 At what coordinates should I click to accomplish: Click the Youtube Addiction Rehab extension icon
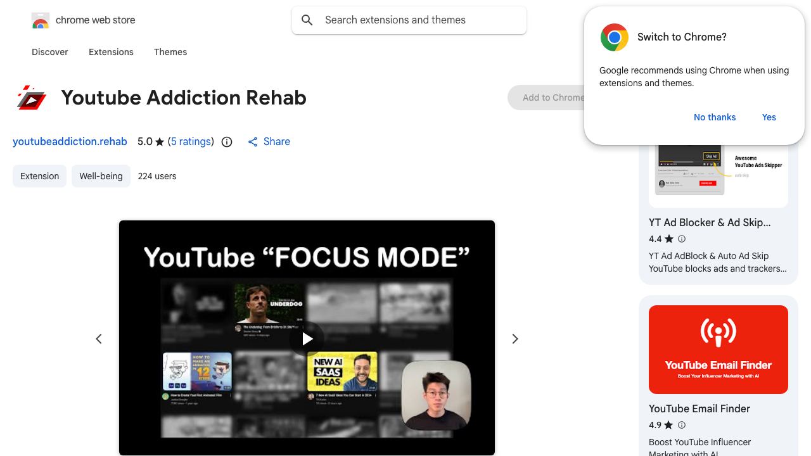click(x=32, y=98)
